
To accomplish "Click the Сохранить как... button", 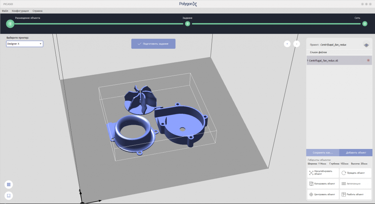I will point(323,153).
